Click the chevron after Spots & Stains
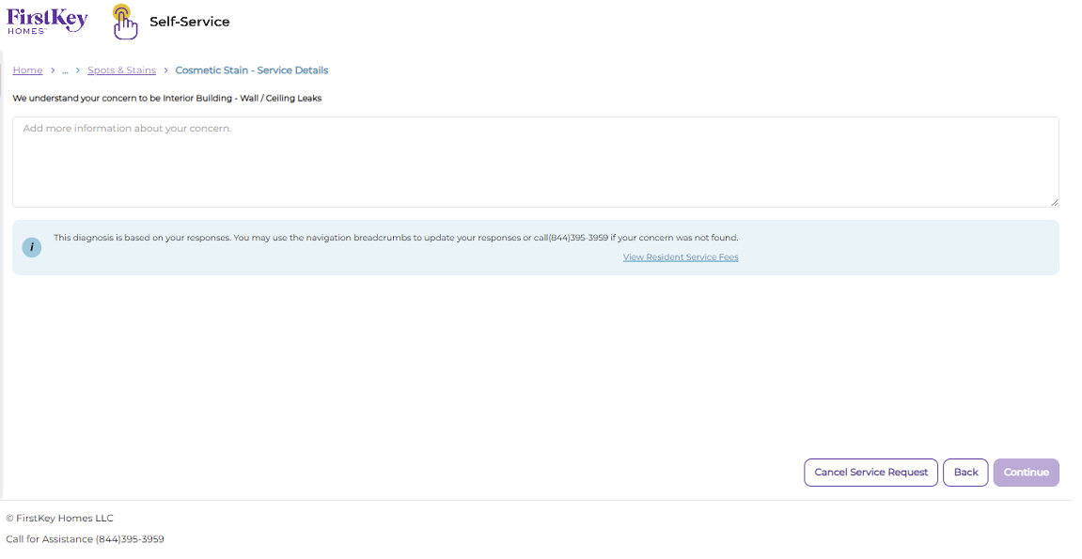Viewport: 1082px width, 559px height. click(x=165, y=70)
